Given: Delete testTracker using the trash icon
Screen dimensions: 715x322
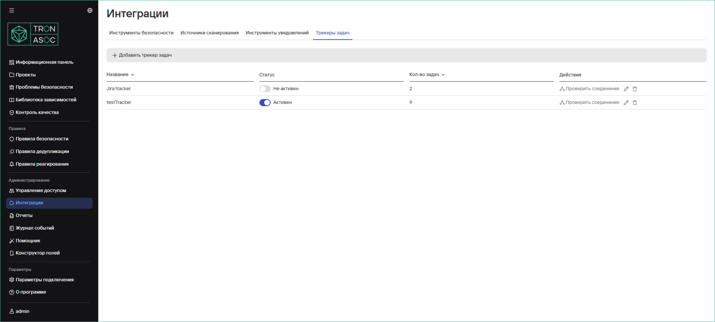Looking at the screenshot, I should [x=635, y=103].
